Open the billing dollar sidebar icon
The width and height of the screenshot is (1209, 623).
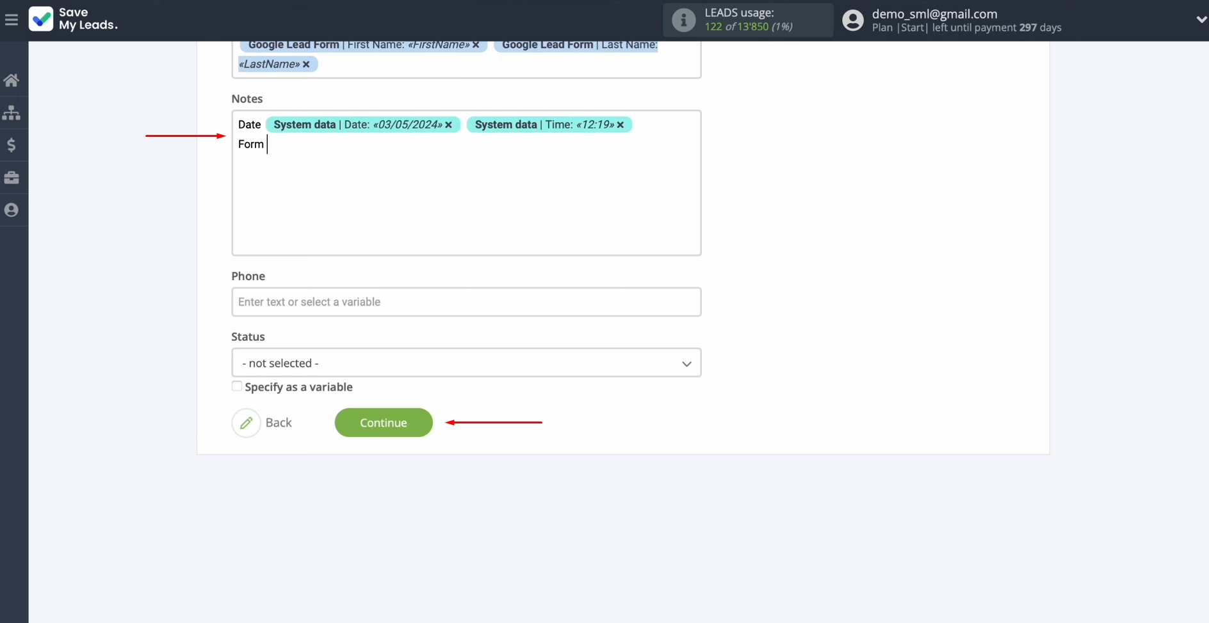12,145
